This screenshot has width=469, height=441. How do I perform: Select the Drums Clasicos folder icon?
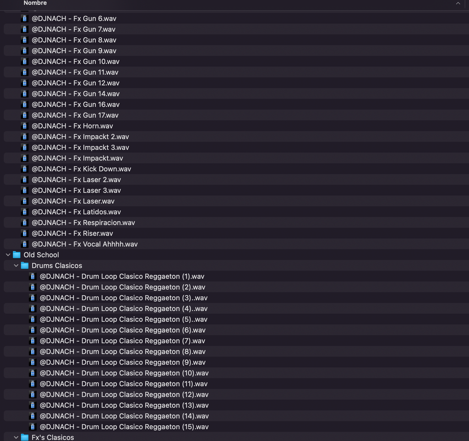25,265
